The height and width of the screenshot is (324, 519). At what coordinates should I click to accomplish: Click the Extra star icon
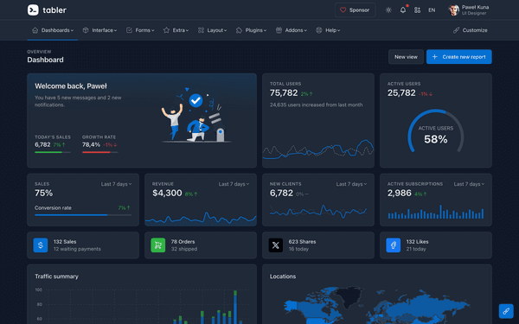tap(166, 30)
